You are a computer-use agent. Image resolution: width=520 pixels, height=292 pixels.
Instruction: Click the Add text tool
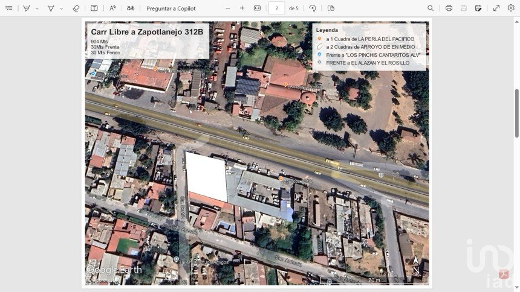pyautogui.click(x=94, y=8)
